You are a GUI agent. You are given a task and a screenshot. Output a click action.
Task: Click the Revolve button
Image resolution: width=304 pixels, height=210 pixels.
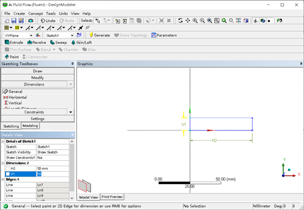click(x=37, y=42)
